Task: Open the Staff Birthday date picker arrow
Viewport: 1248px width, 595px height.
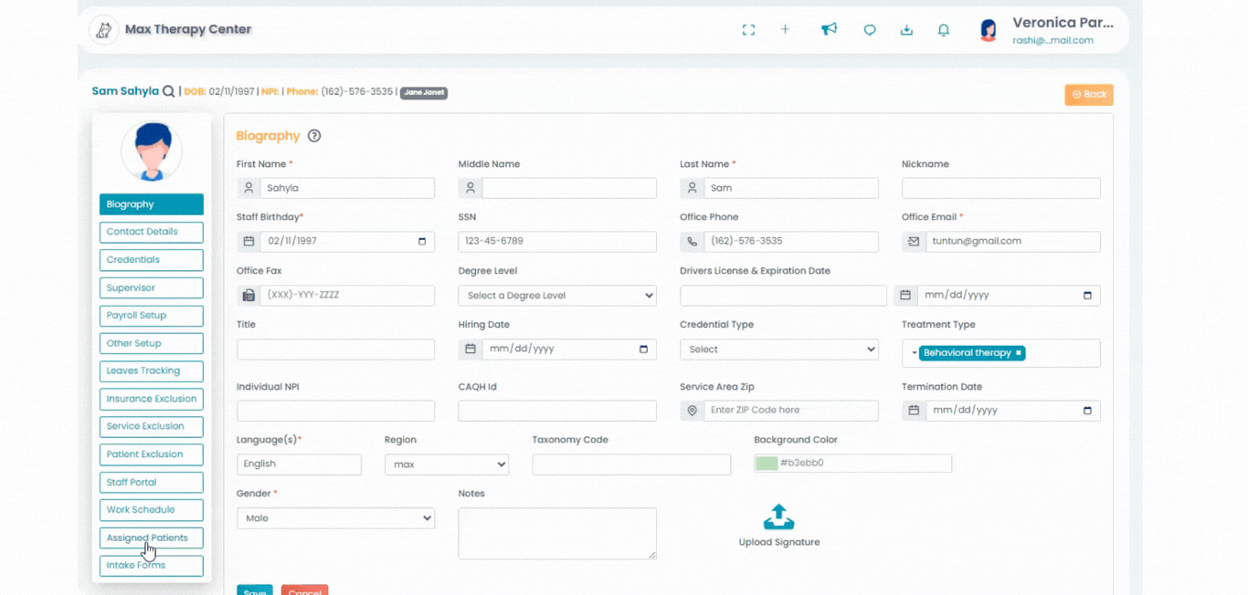Action: tap(422, 242)
